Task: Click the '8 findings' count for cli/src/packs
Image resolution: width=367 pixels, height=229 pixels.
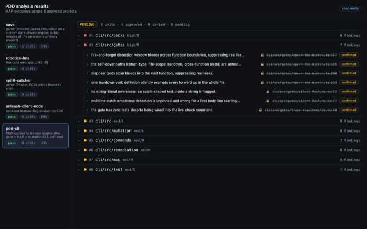Action: pyautogui.click(x=350, y=35)
